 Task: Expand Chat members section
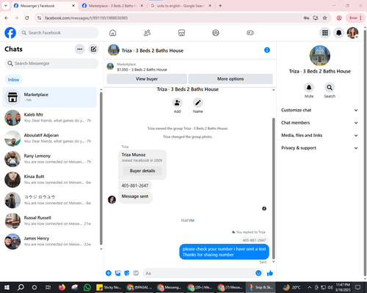pyautogui.click(x=319, y=122)
